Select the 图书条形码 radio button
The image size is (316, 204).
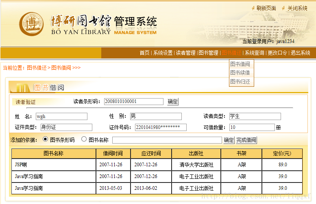[45, 139]
